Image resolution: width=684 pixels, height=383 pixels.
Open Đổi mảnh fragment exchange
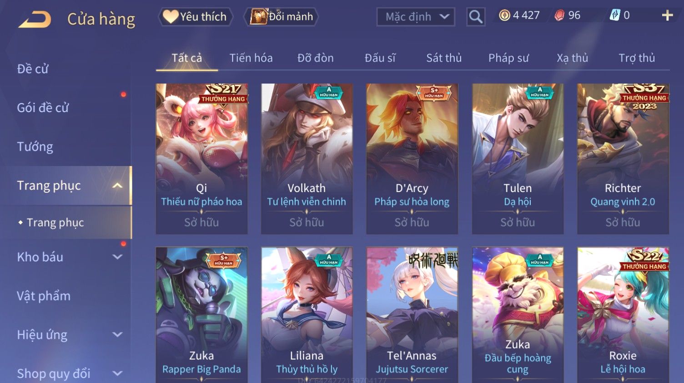click(281, 17)
